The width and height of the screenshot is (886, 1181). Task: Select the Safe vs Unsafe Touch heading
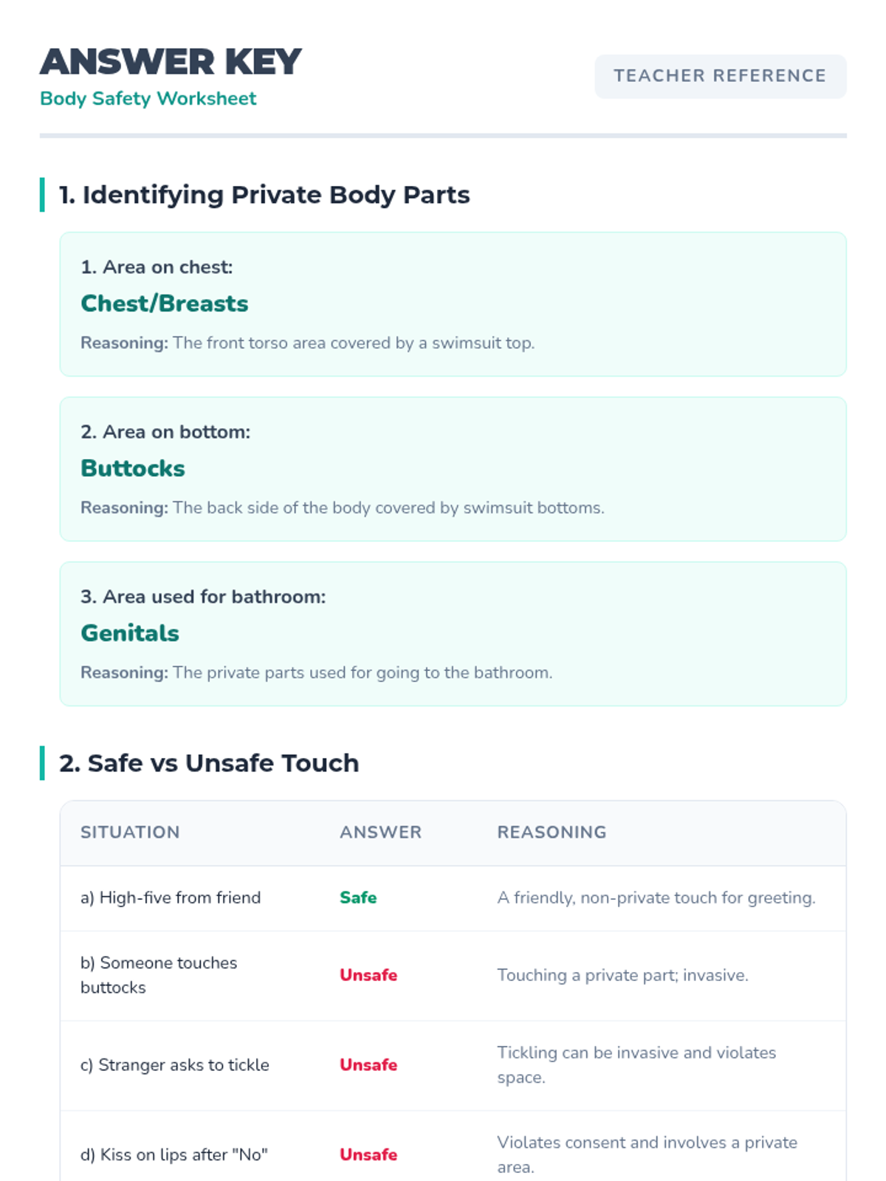pyautogui.click(x=209, y=763)
